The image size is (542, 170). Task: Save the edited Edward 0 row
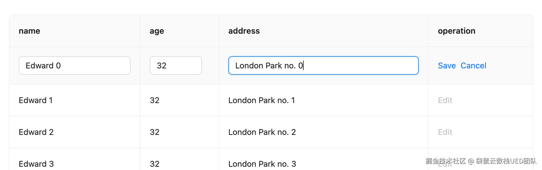(x=447, y=66)
